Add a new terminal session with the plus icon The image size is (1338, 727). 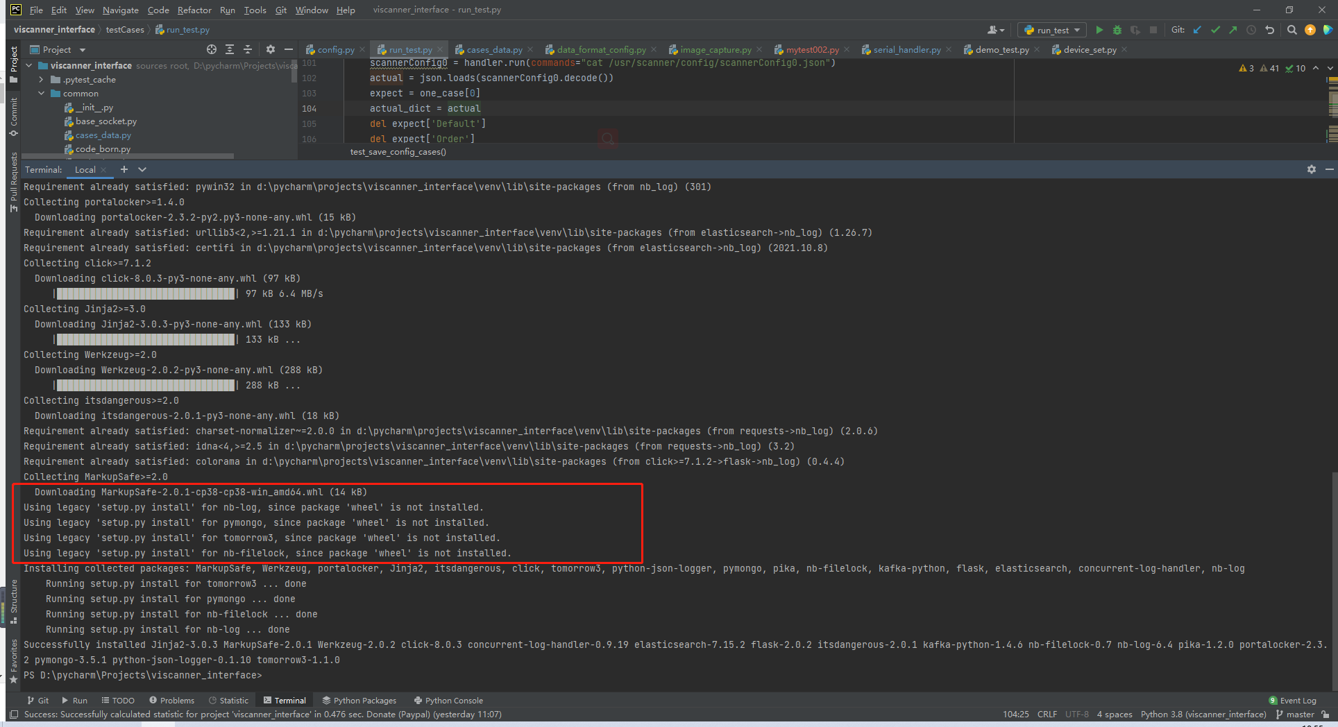tap(124, 169)
